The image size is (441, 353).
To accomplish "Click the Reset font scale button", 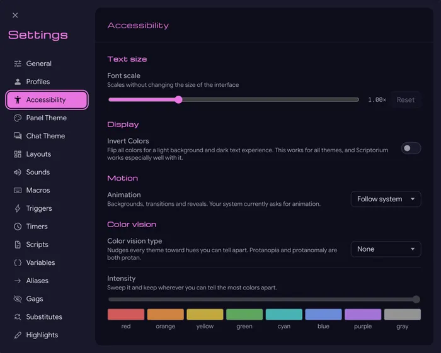I will pyautogui.click(x=406, y=99).
